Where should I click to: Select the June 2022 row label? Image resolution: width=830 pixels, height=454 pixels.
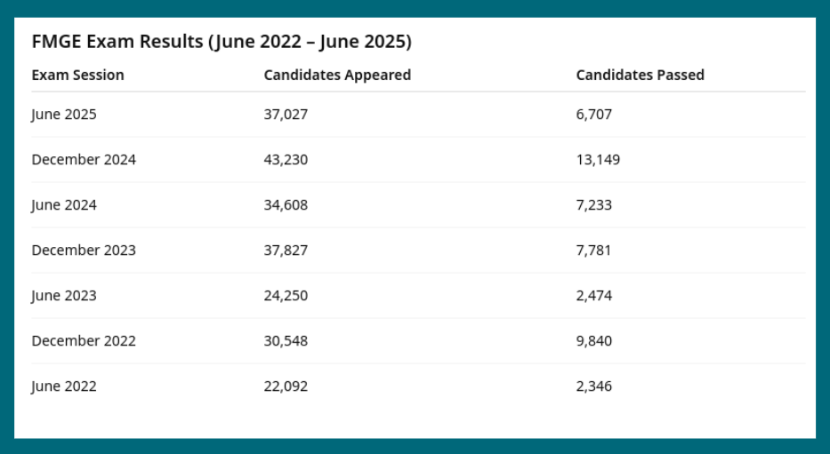coord(64,386)
